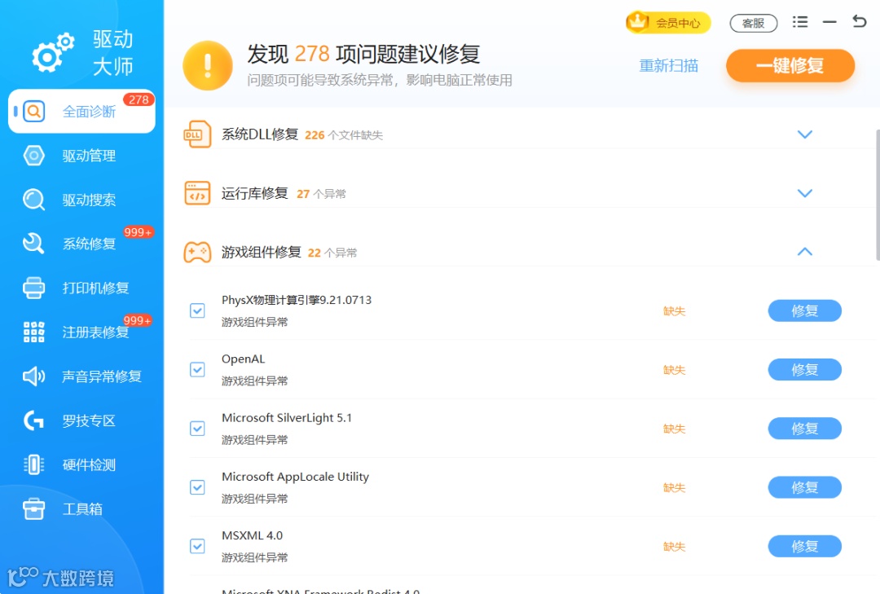Click 修复 for Microsoft AppLocale Utility
Screen dimensions: 880x594
coord(805,487)
